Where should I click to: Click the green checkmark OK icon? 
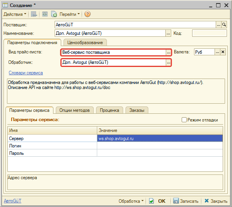click(x=151, y=201)
